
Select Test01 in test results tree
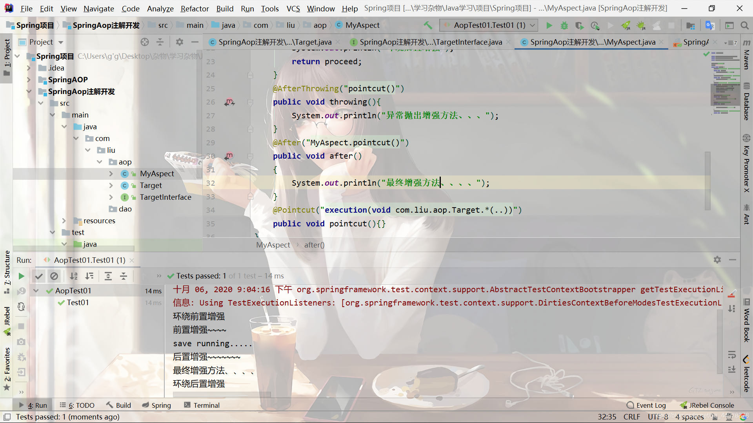[x=78, y=303]
